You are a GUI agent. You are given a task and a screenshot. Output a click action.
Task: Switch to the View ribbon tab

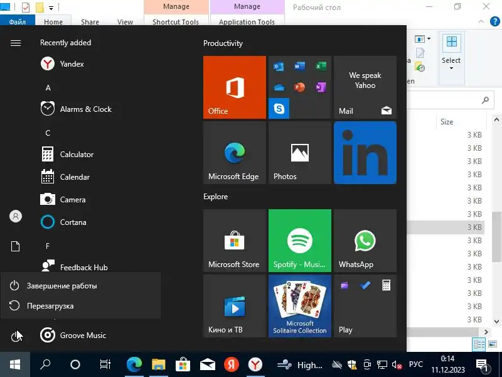(x=125, y=21)
